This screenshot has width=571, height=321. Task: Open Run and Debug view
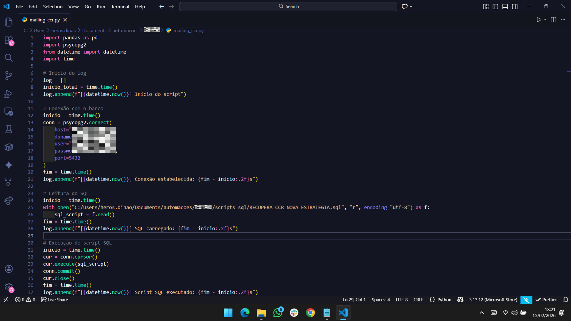(9, 94)
